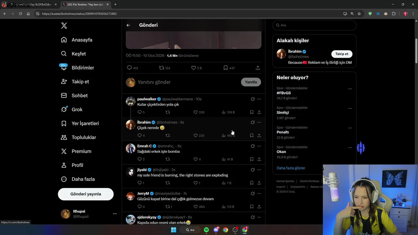Screen dimensions: 418x235
Task: Open Gizlilik Politikası footer link
Action: click(310, 181)
